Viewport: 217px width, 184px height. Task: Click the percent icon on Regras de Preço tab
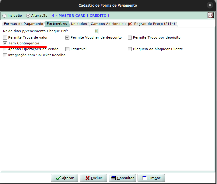point(130,24)
